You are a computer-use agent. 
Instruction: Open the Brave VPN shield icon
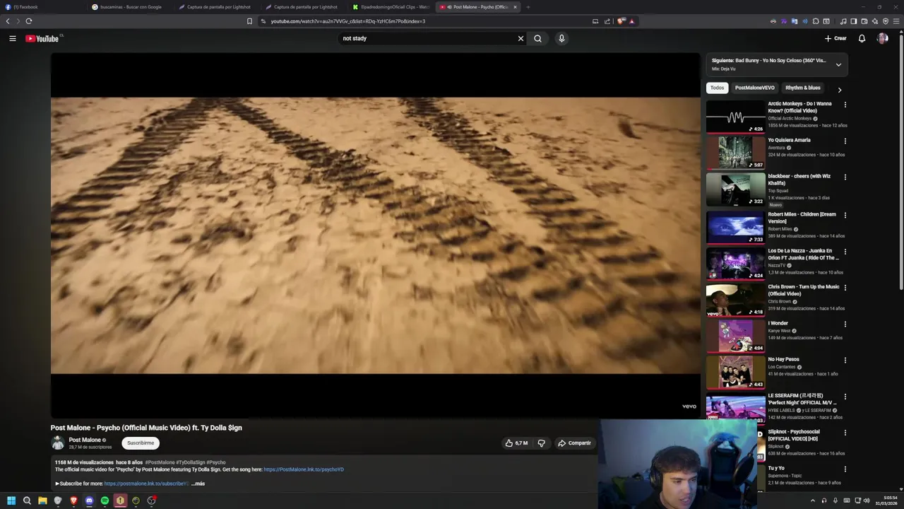(x=886, y=21)
